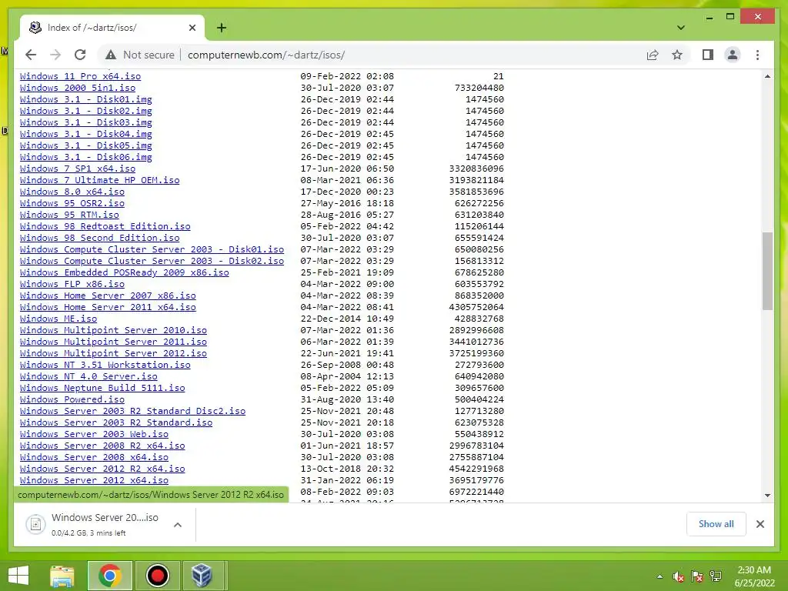
Task: Close the downloads bar
Action: (760, 524)
